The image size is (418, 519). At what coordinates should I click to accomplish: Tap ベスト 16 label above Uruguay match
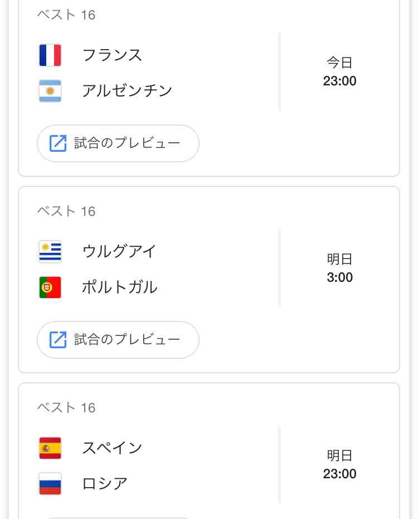66,211
